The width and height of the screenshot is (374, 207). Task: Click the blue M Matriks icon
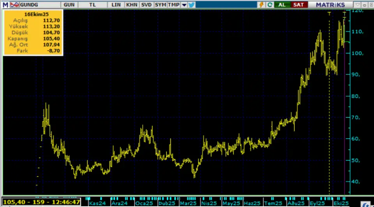(x=5, y=5)
